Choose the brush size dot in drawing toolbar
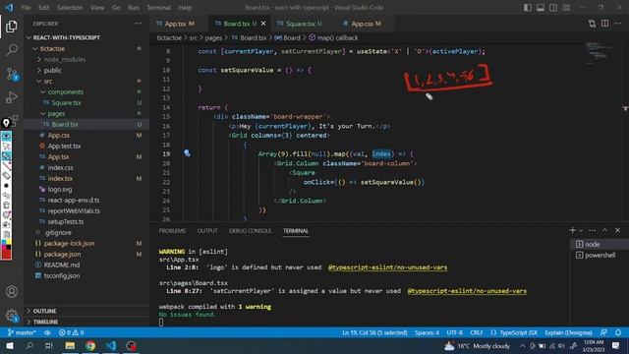 tap(6, 186)
